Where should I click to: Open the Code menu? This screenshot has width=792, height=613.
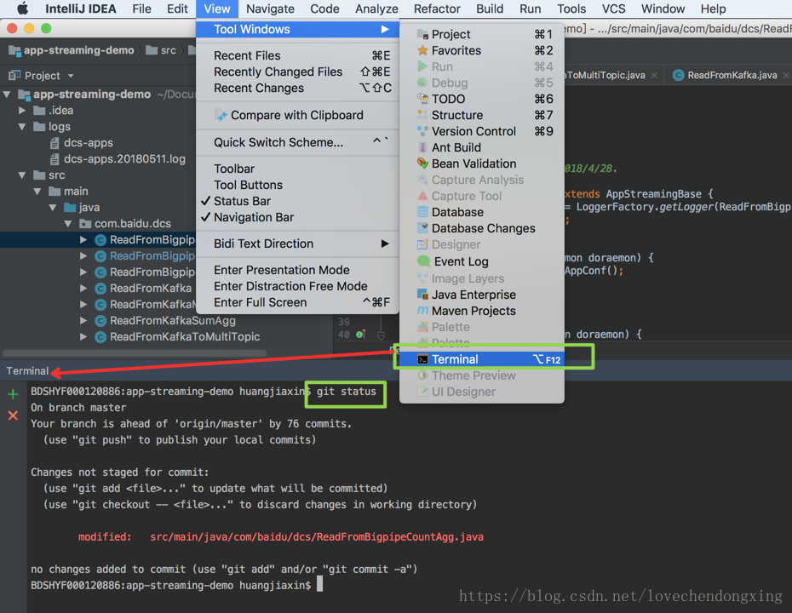324,9
